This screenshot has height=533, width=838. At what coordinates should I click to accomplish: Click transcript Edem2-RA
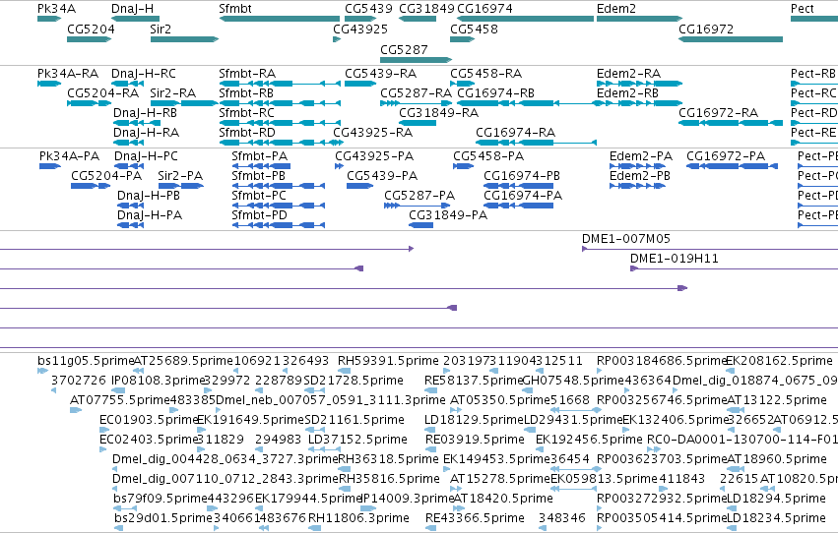(x=639, y=84)
